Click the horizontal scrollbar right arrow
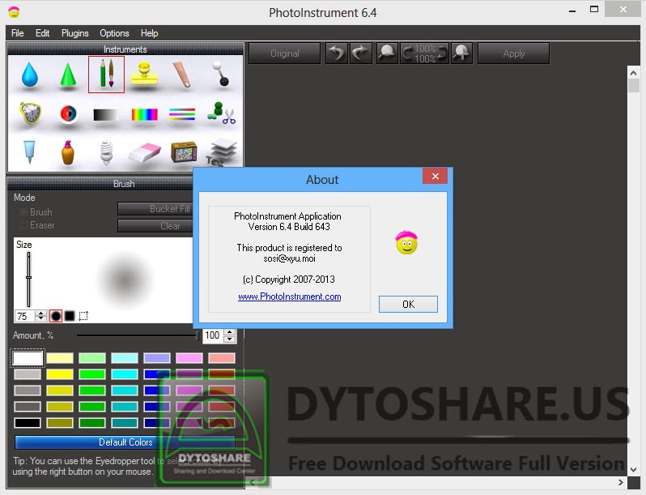646x495 pixels. [x=620, y=482]
